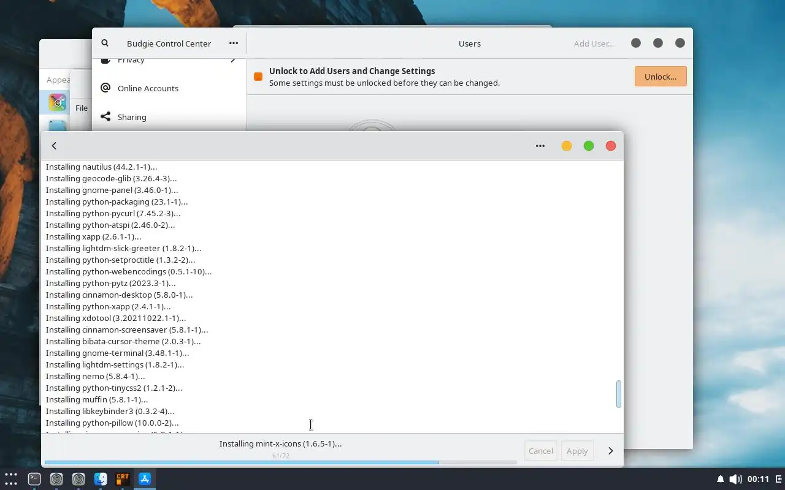The width and height of the screenshot is (785, 490).
Task: Open the CRT terminal app in taskbar
Action: pos(123,479)
